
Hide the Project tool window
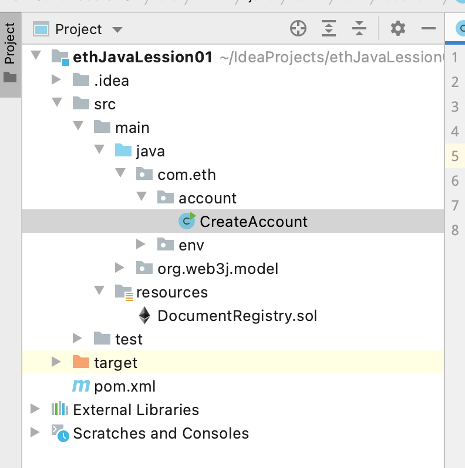pyautogui.click(x=429, y=28)
